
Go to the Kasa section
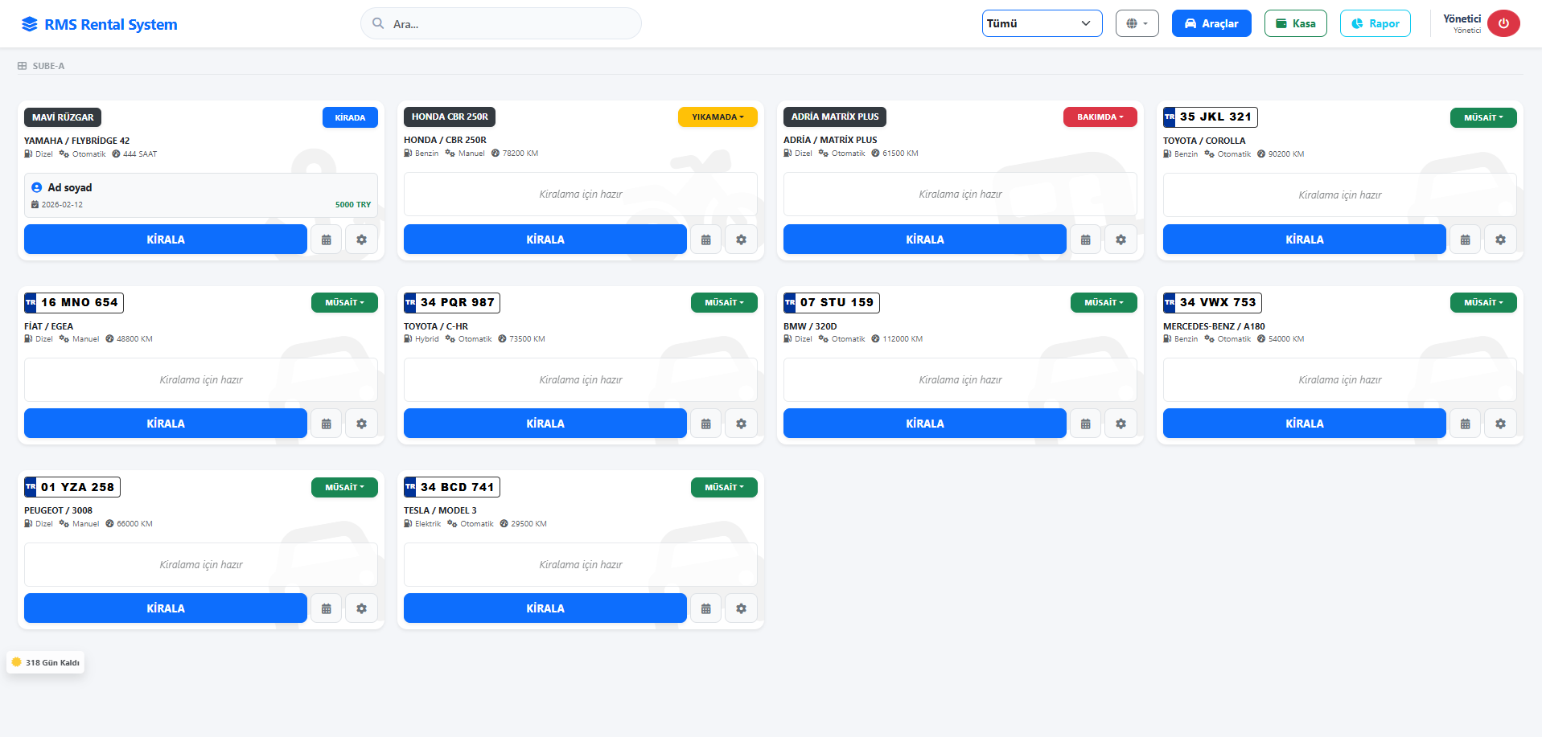pyautogui.click(x=1295, y=23)
